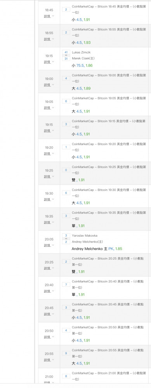The height and width of the screenshot is (388, 151).
Task: Click result box 0 in 19:25 row
Action: tap(66, 170)
